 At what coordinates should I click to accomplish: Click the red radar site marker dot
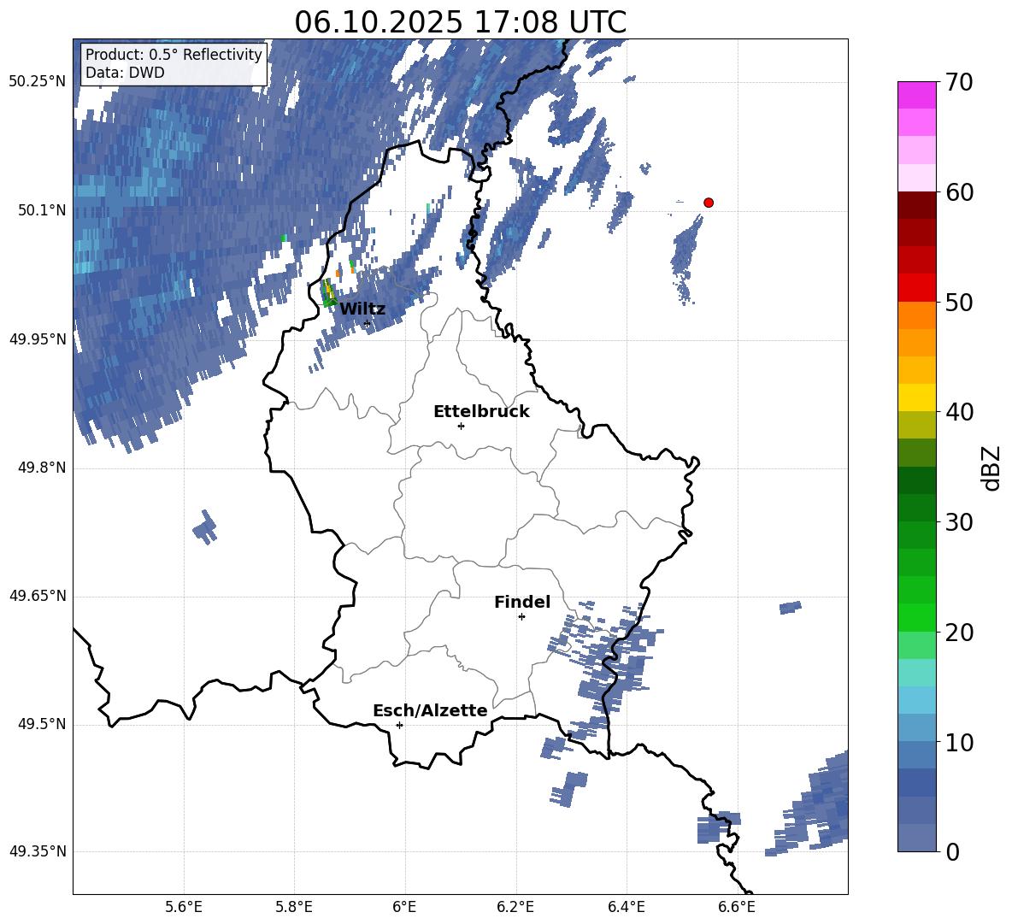(708, 203)
